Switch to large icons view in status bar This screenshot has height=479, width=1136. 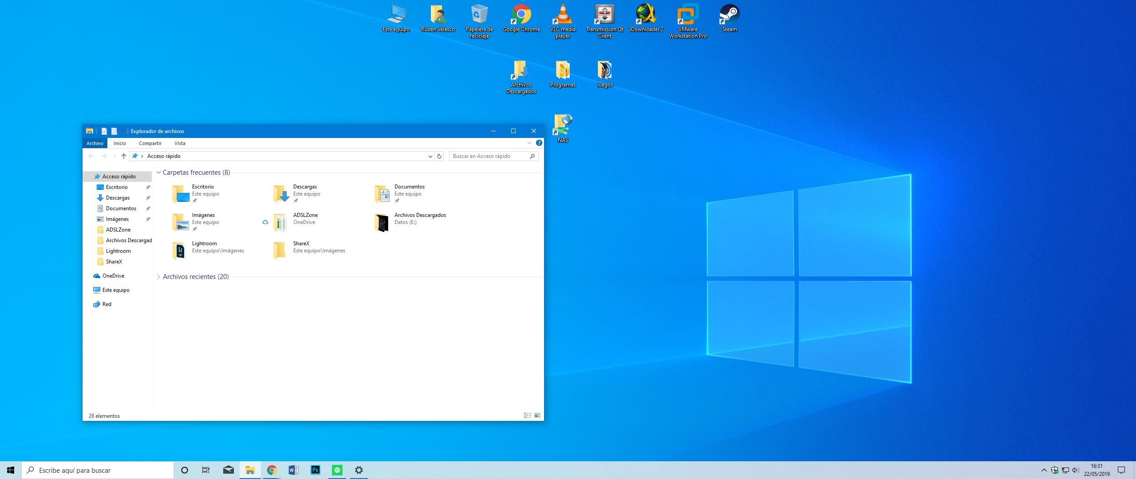point(537,416)
